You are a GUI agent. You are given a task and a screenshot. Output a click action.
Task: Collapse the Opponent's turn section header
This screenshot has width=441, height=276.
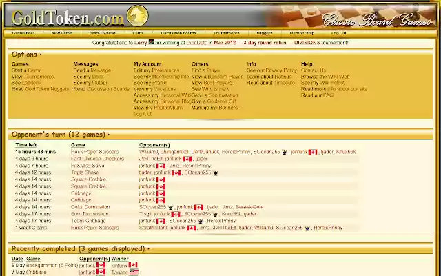point(61,135)
